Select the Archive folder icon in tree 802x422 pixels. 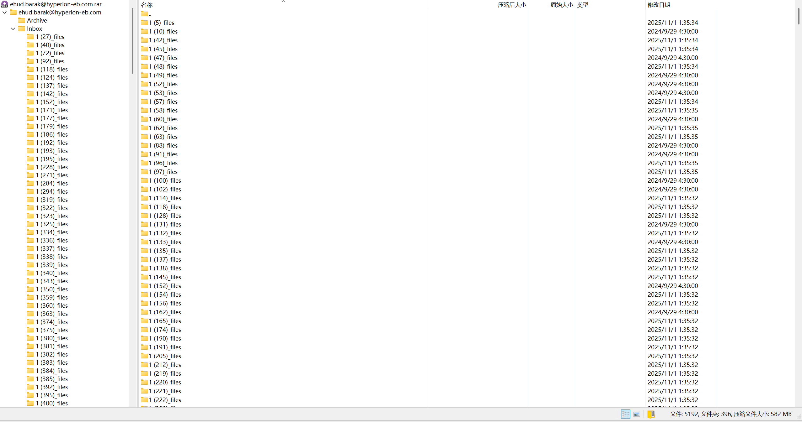click(x=22, y=20)
